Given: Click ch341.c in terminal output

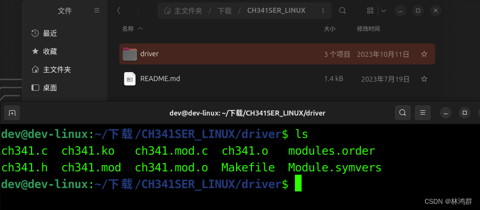Looking at the screenshot, I should (24, 151).
